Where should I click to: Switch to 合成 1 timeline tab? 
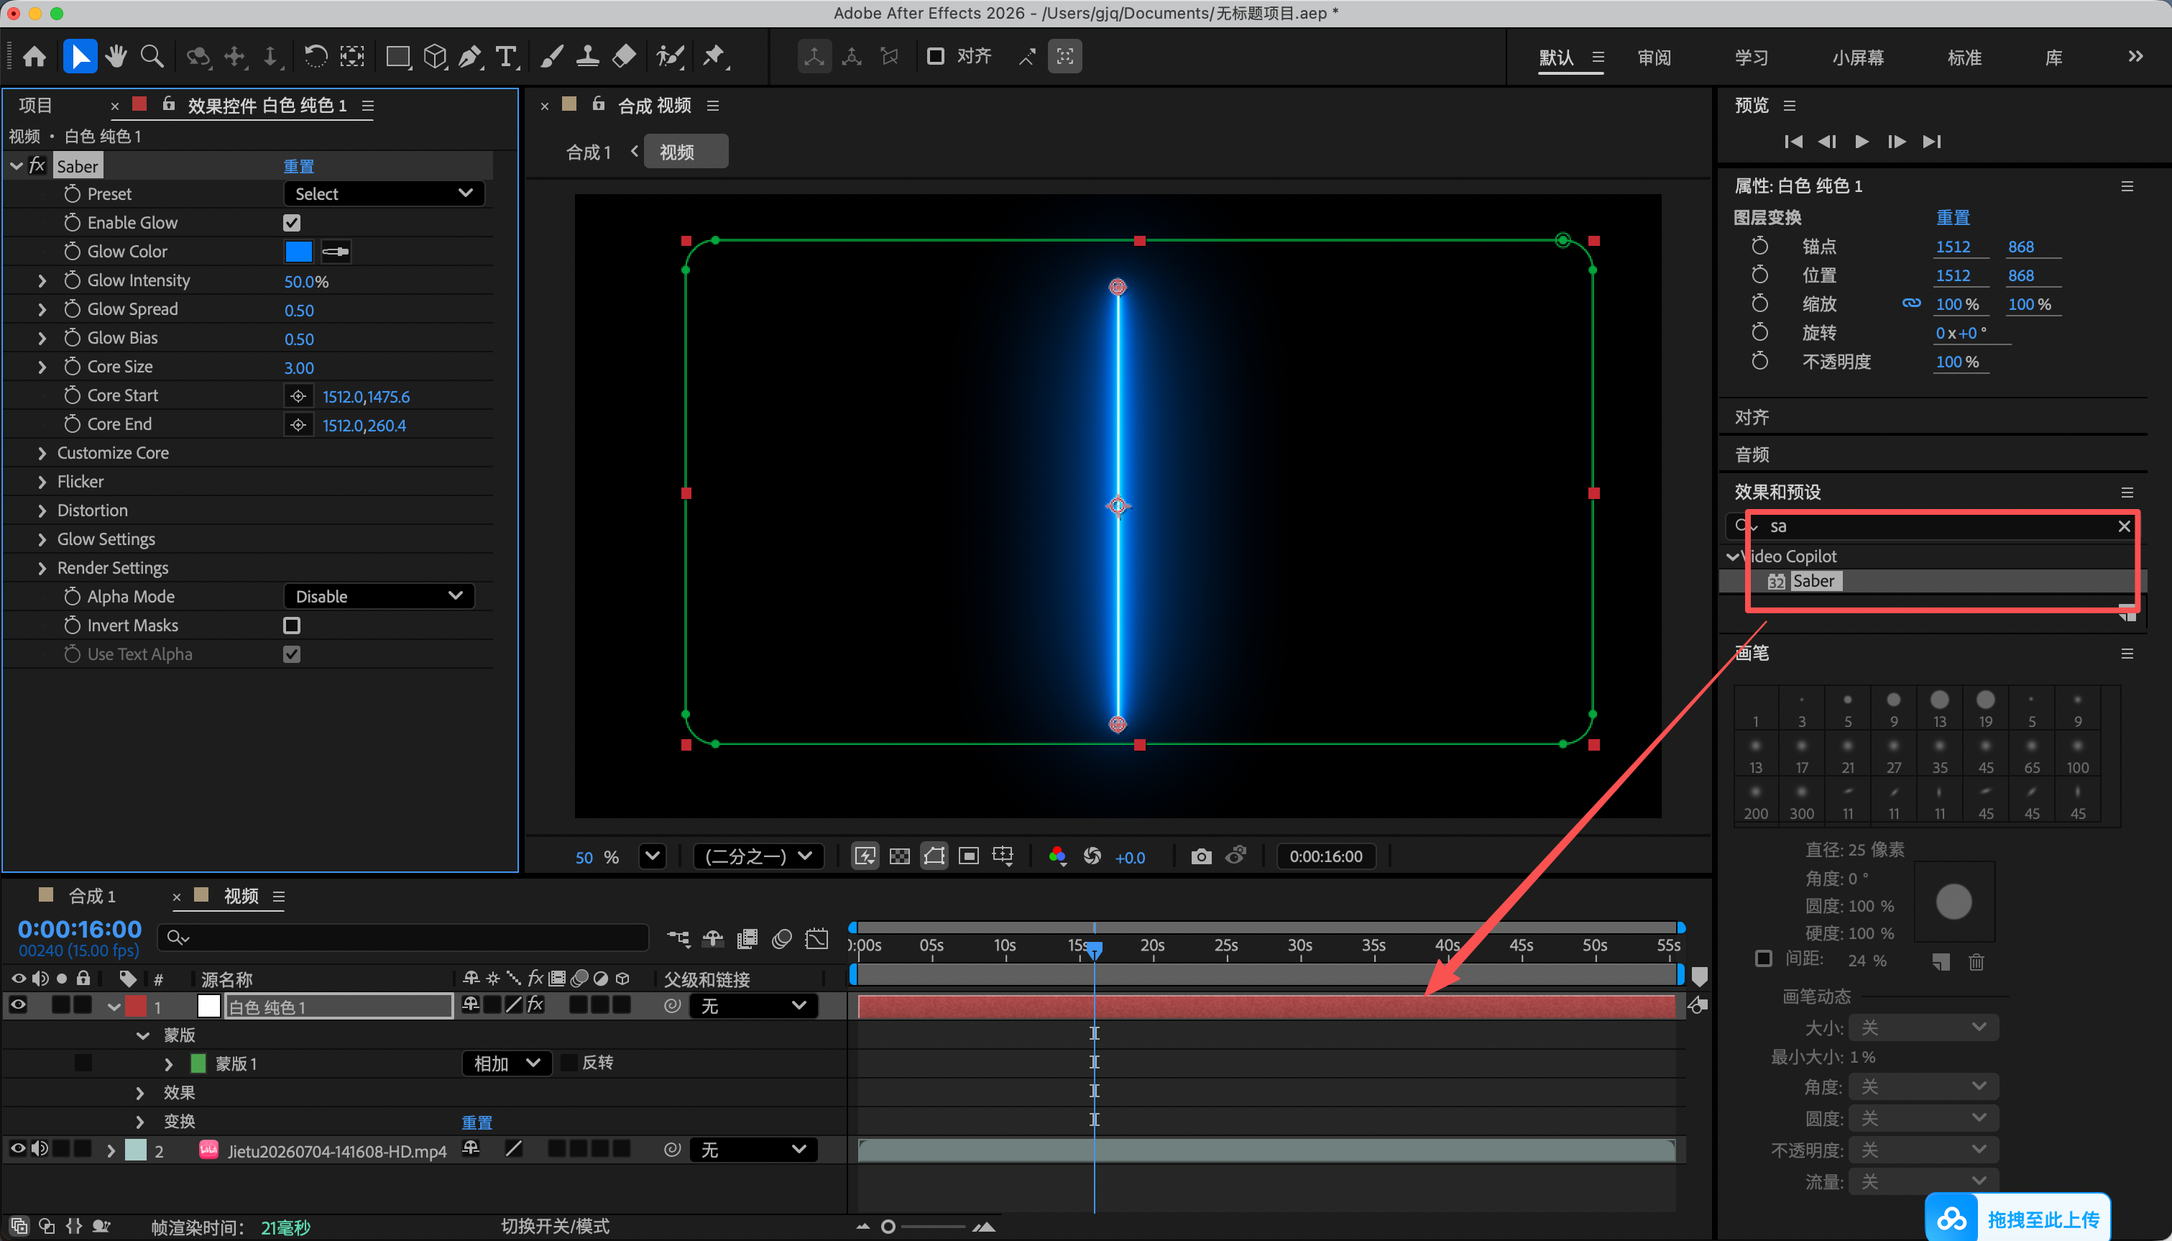click(x=92, y=897)
